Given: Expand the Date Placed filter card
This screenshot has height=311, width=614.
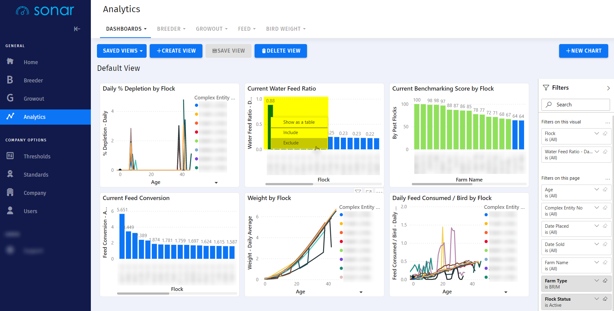Looking at the screenshot, I should tap(597, 226).
